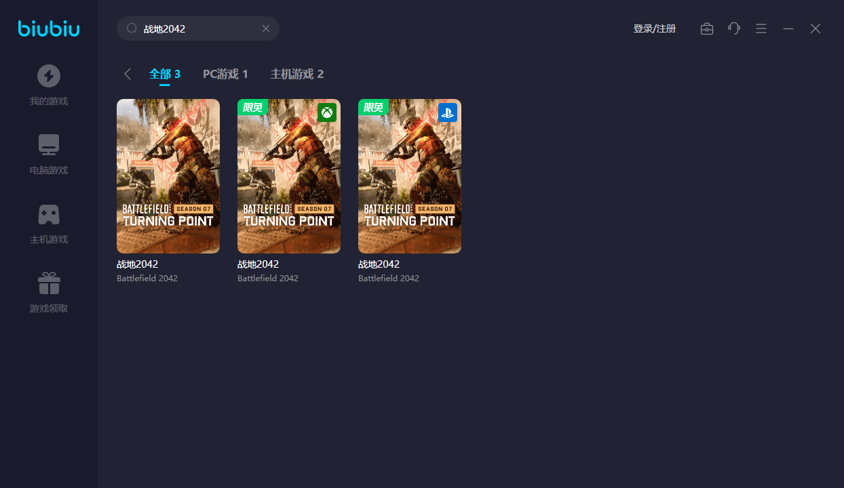Go back using the left chevron

pyautogui.click(x=128, y=74)
